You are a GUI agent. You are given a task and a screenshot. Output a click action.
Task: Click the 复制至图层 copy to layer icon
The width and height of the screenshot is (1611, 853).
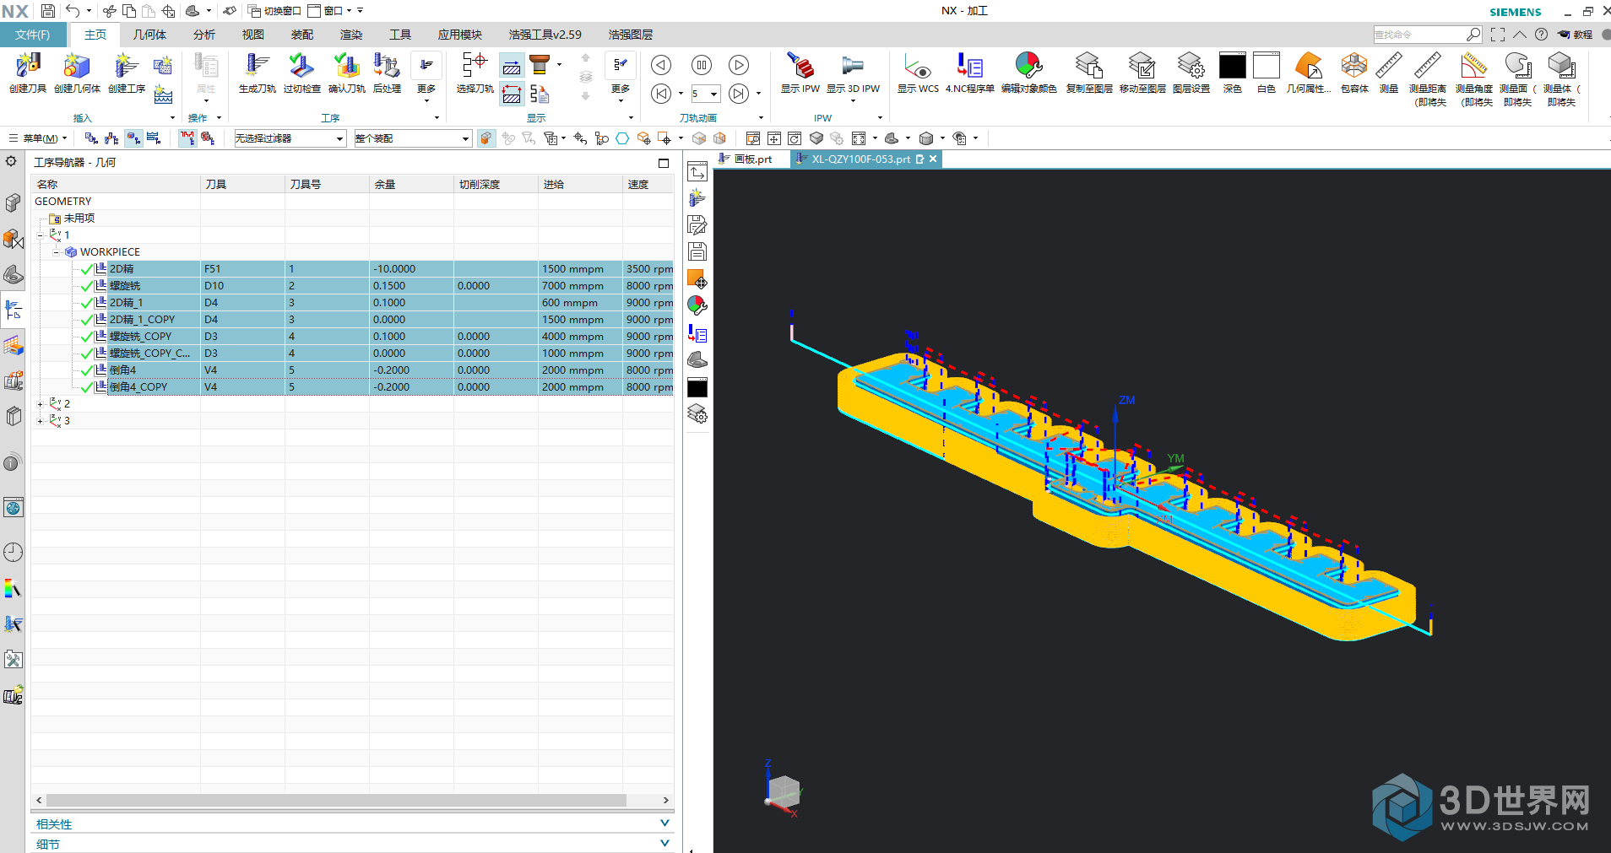[1089, 73]
